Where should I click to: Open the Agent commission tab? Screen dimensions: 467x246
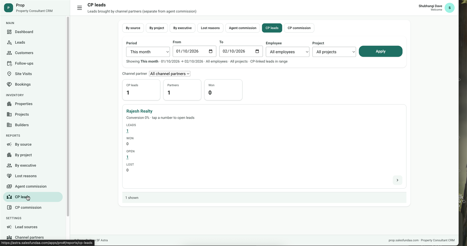243,28
